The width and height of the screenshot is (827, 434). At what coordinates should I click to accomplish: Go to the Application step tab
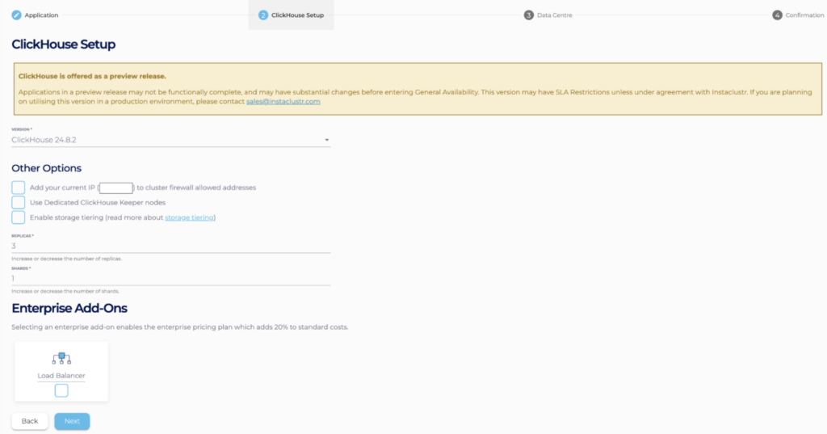point(41,15)
